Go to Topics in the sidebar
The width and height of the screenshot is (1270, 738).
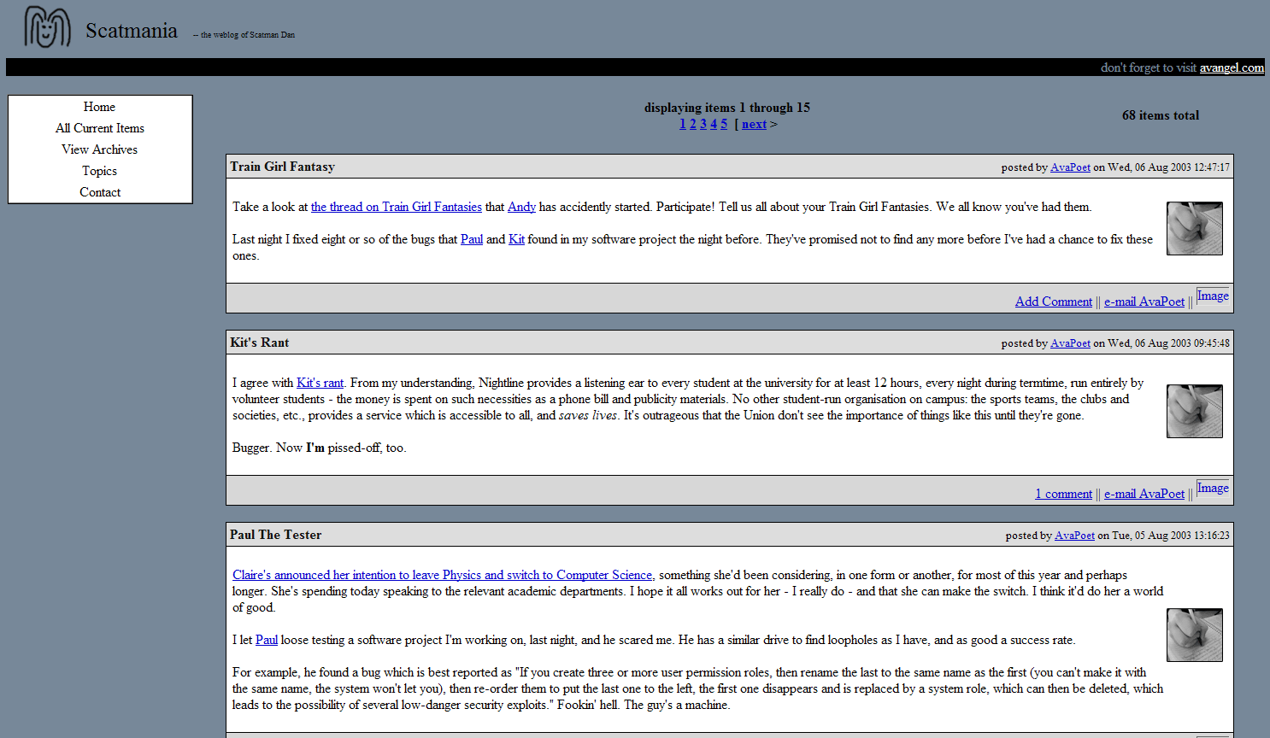[x=99, y=171]
